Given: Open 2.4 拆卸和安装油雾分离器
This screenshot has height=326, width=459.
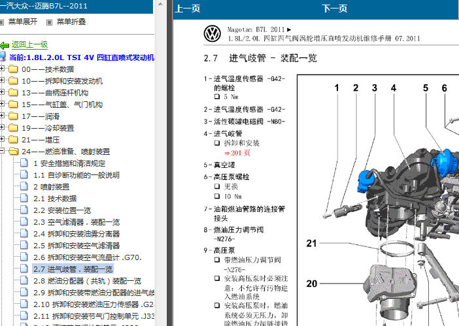Looking at the screenshot, I should 76,234.
